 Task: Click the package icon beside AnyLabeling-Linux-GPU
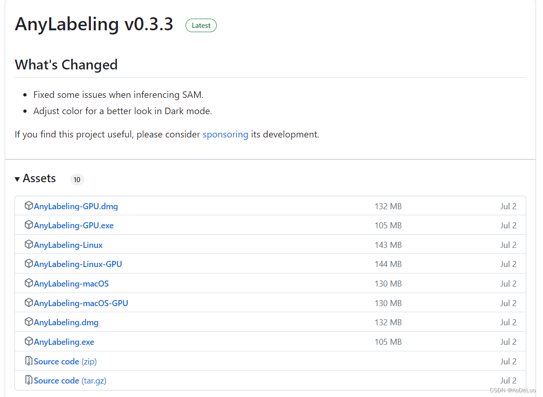coord(29,263)
